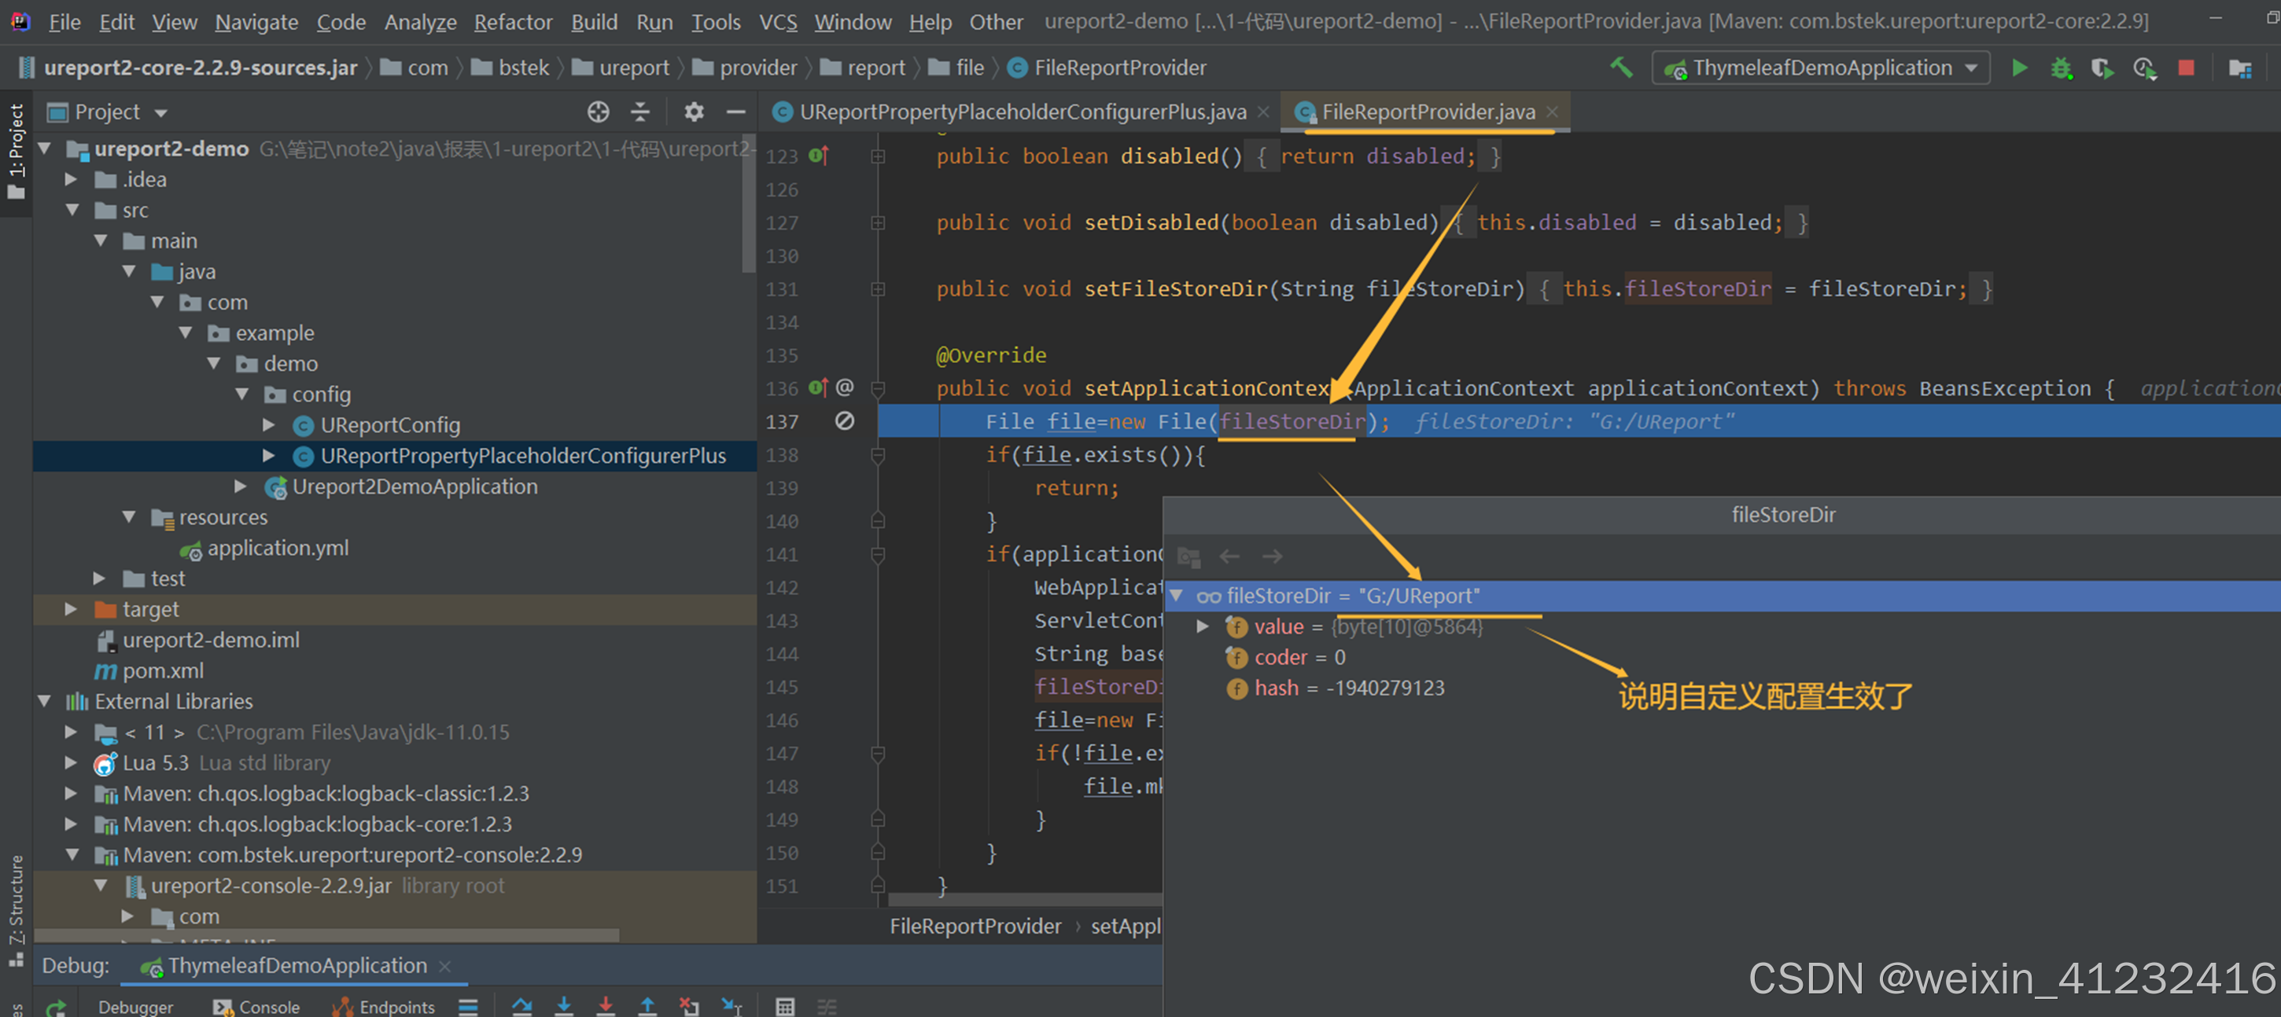Select application.yml in the project tree
This screenshot has height=1017, width=2281.
point(277,548)
